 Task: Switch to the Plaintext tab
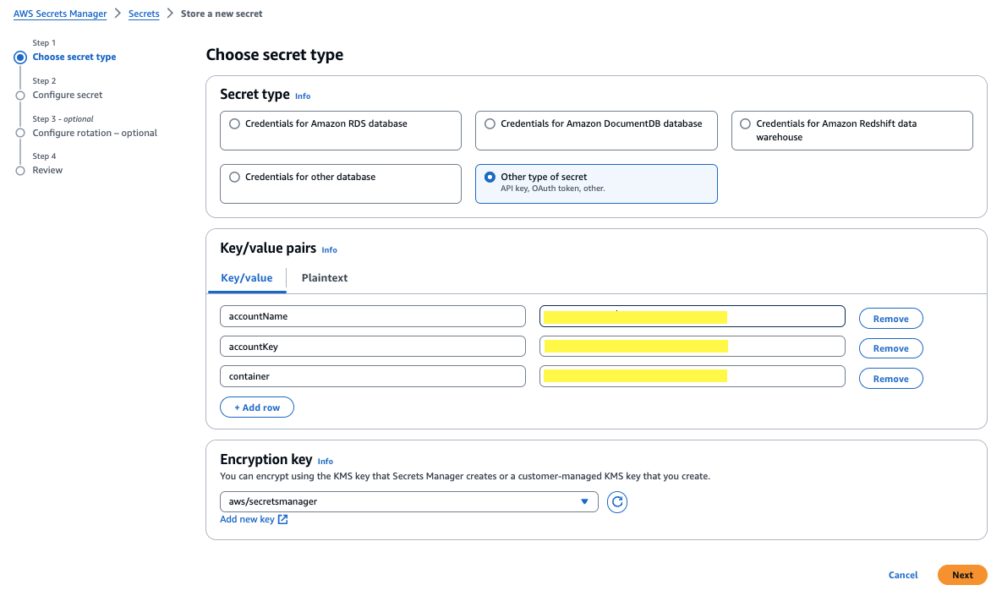pos(325,278)
